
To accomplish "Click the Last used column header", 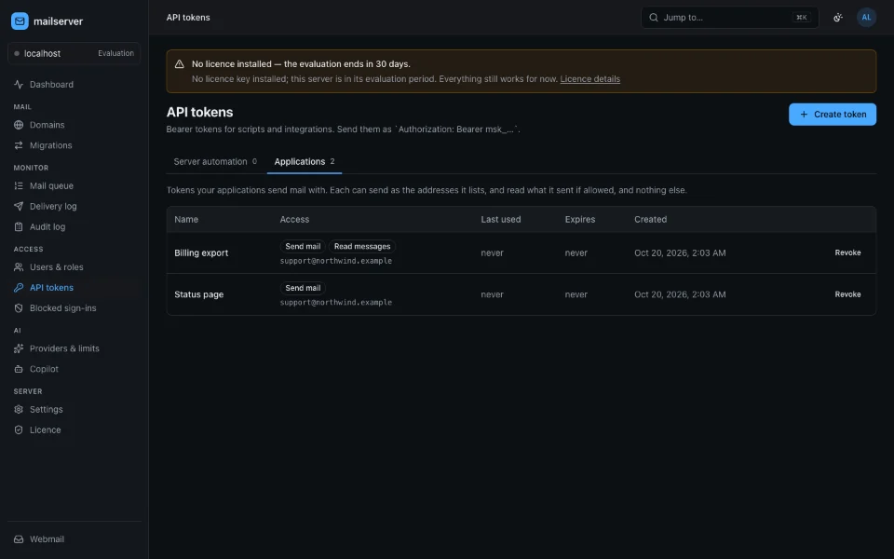I will click(x=501, y=220).
